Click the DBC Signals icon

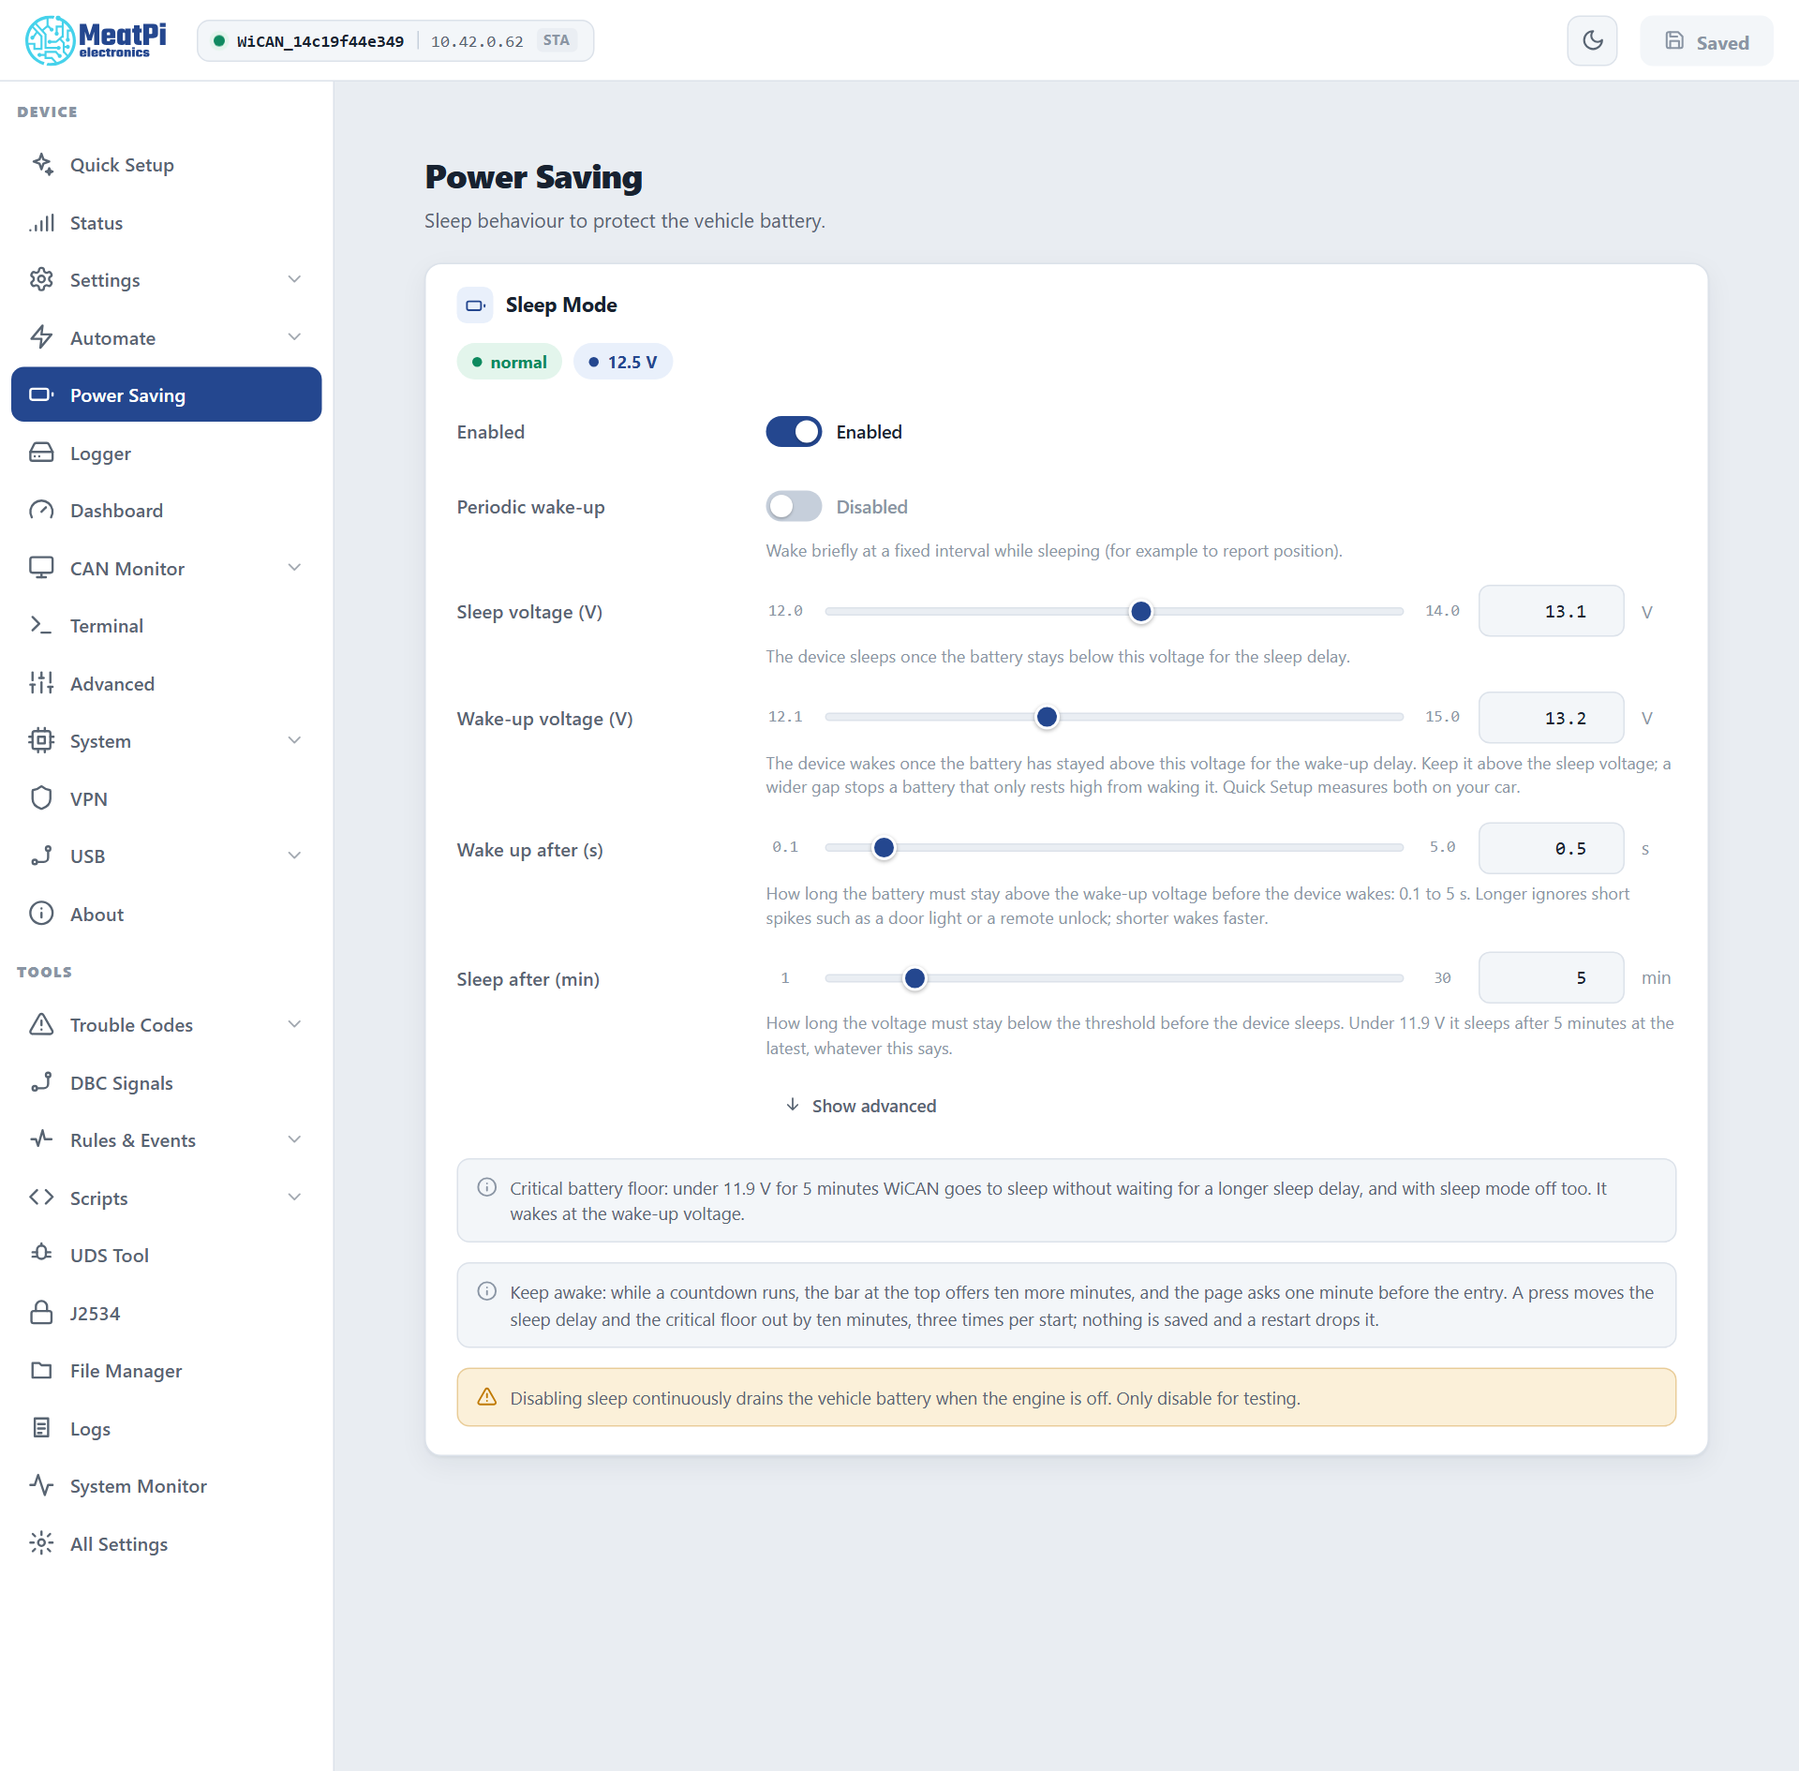[41, 1082]
